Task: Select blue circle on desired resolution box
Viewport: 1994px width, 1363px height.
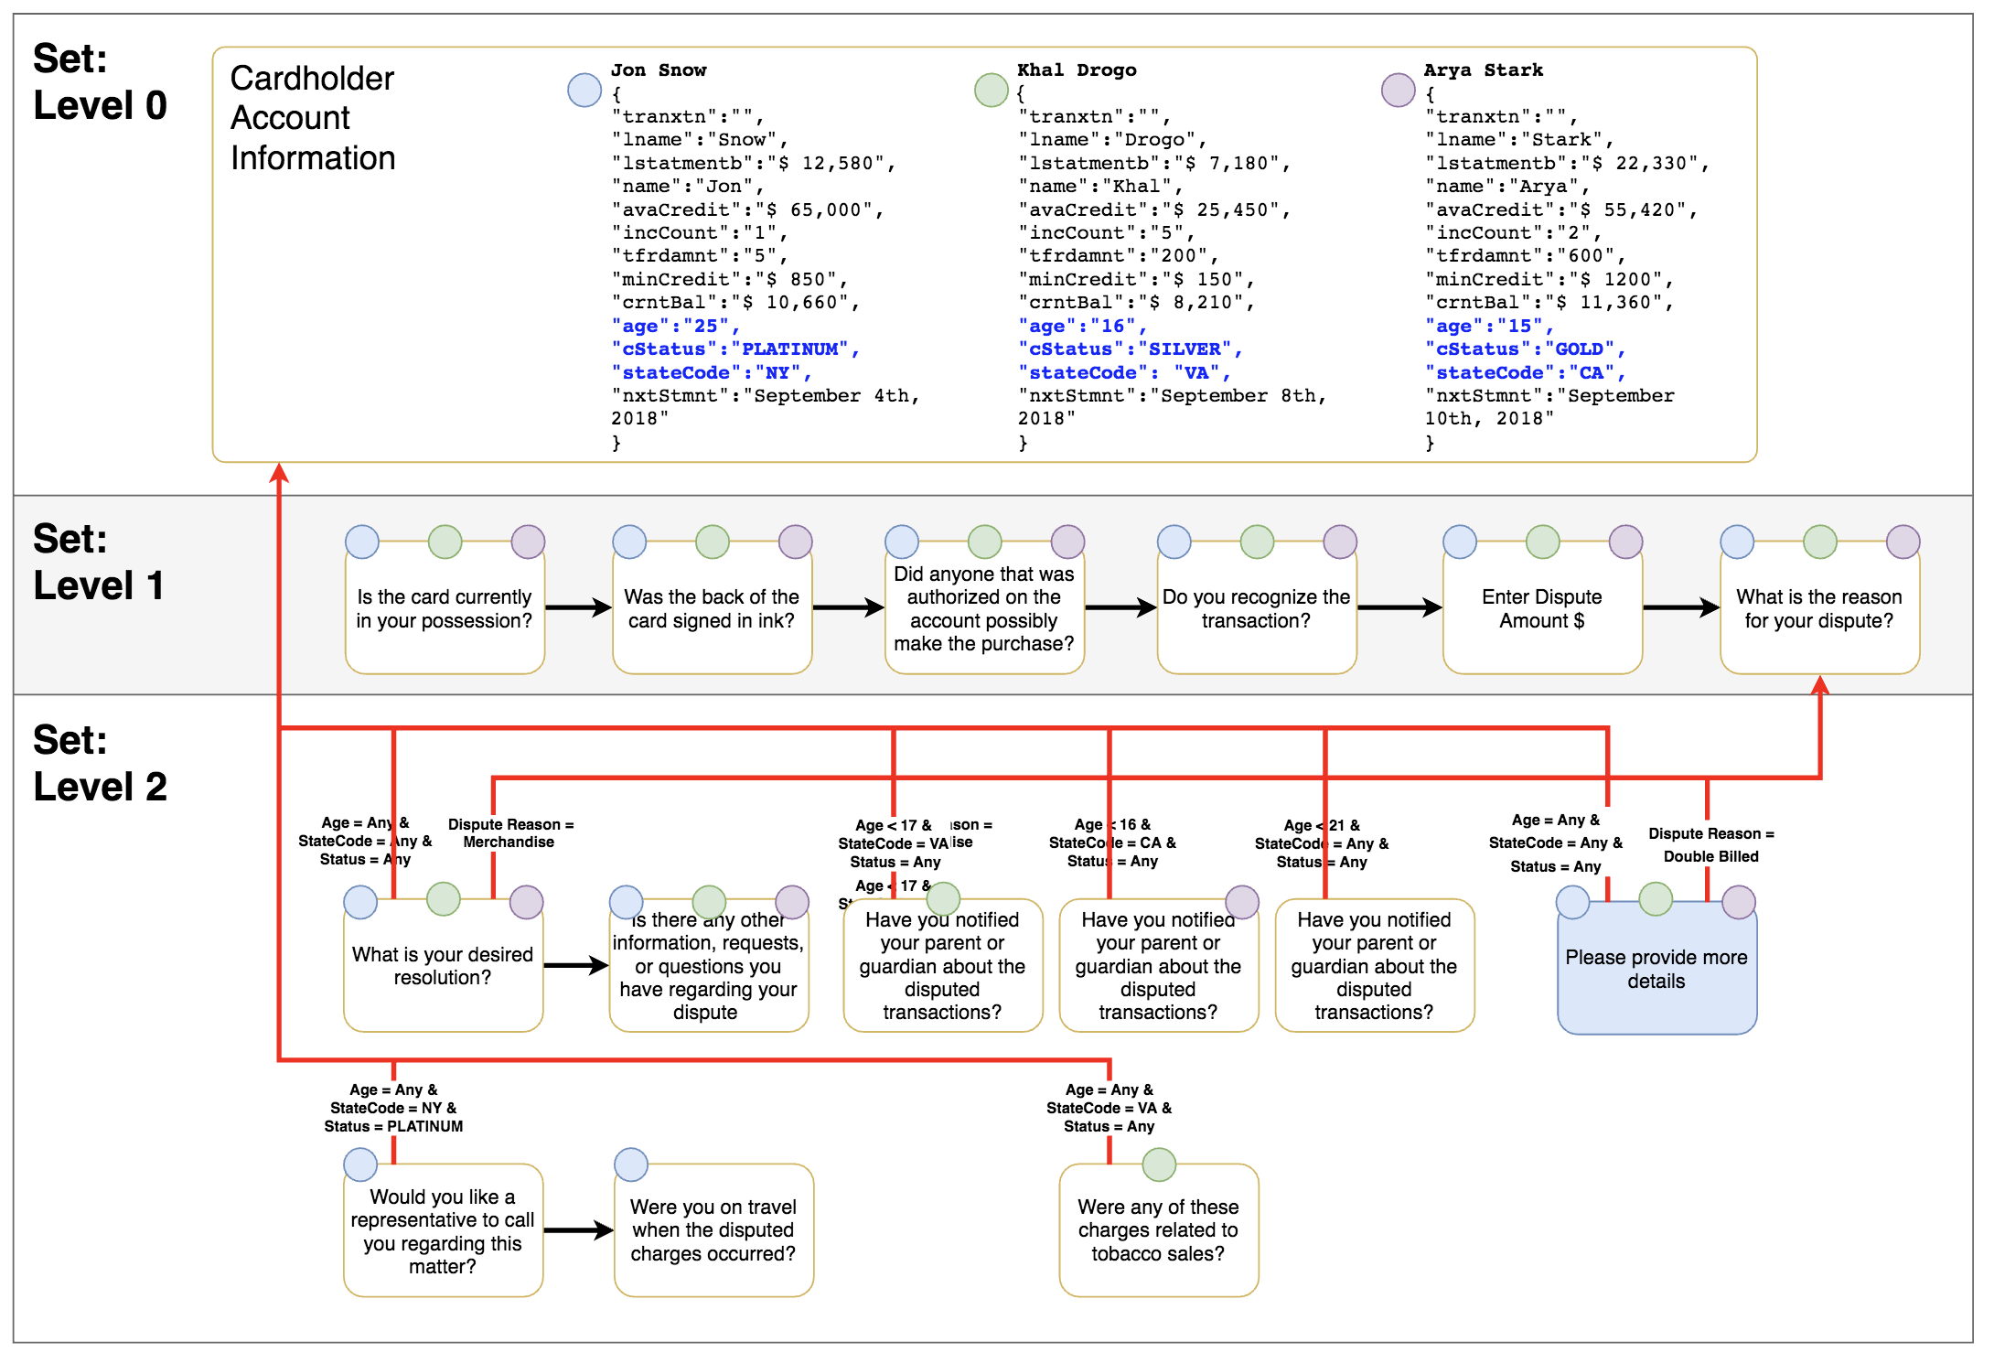Action: [x=360, y=902]
